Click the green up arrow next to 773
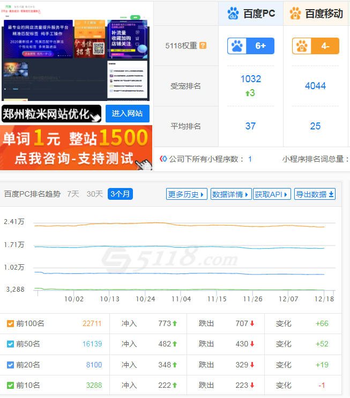Viewport: 350px width, 398px height. (175, 323)
